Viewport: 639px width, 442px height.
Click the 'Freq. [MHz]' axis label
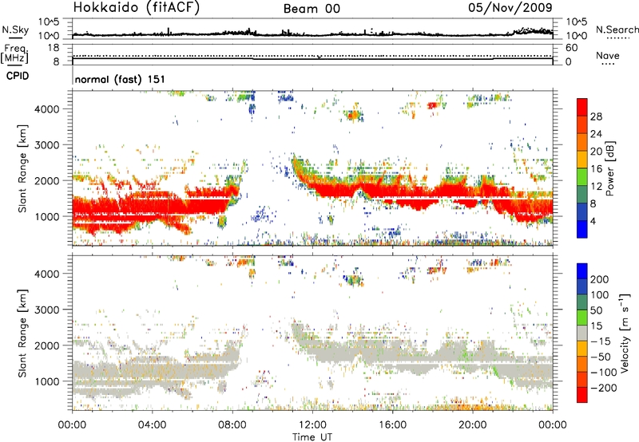(15, 54)
